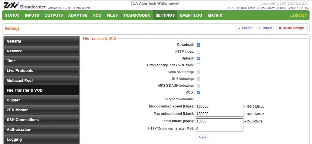Viewport: 312px width, 144px height.
Task: Focus the Max upload speed field
Action: point(219,114)
